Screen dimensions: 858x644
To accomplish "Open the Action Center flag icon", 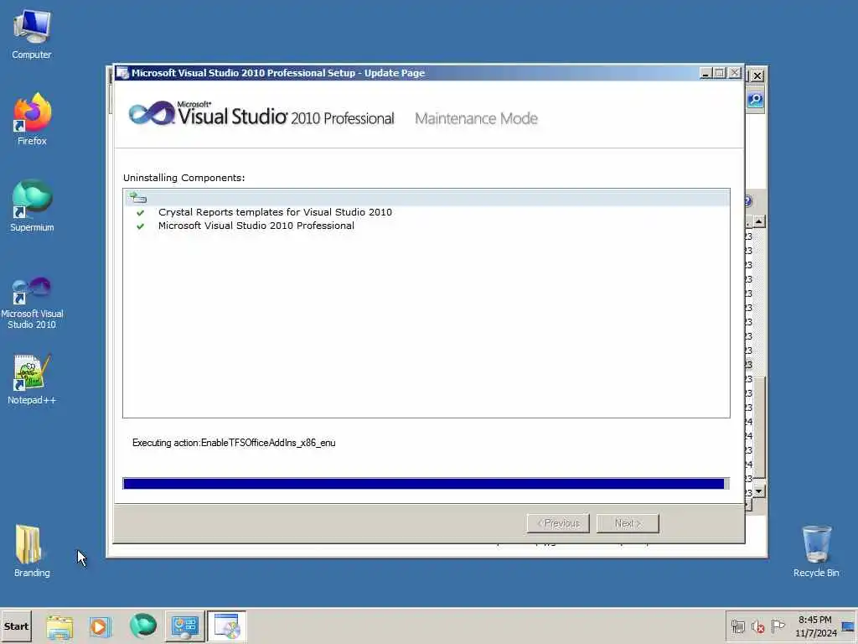I will tap(778, 626).
